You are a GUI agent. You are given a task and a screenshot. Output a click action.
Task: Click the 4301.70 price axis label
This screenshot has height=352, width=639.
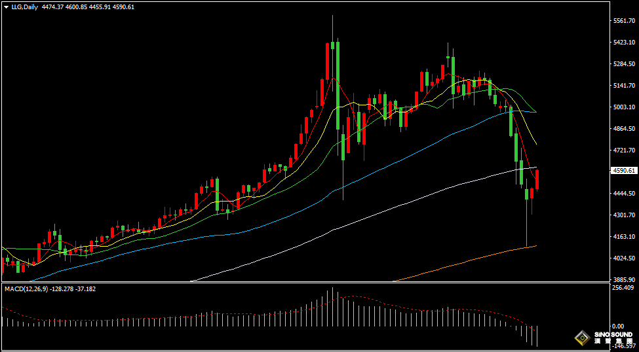tap(623, 215)
